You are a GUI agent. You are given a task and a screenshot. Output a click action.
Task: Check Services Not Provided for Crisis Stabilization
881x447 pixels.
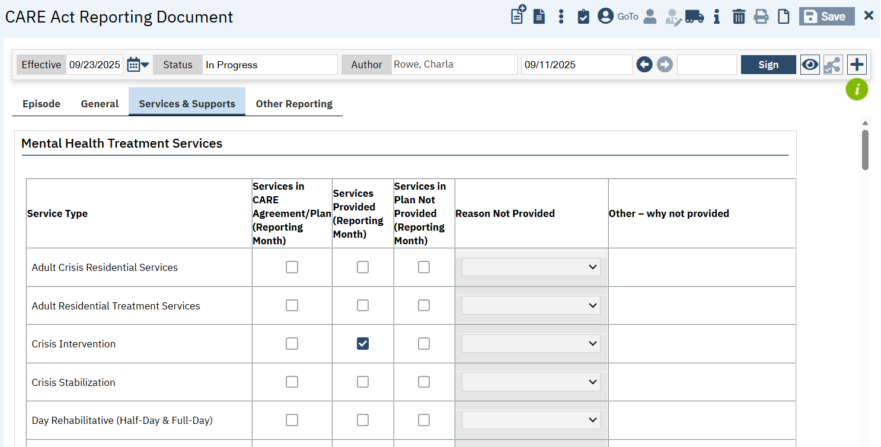coord(424,382)
